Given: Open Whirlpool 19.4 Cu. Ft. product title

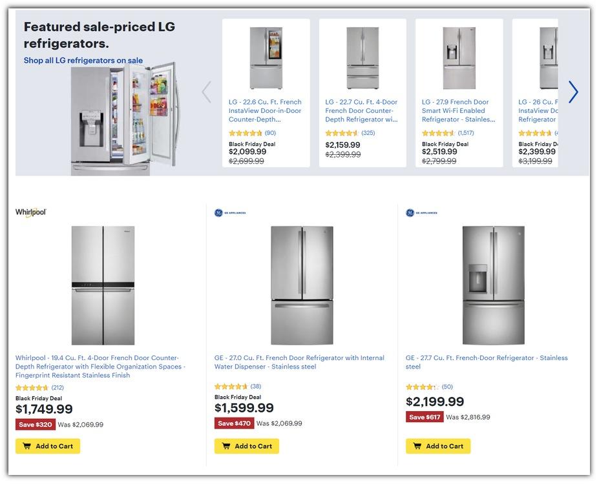Looking at the screenshot, I should 100,367.
